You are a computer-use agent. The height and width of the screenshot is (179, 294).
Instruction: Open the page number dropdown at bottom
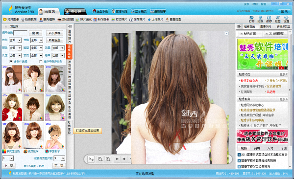tap(8, 158)
